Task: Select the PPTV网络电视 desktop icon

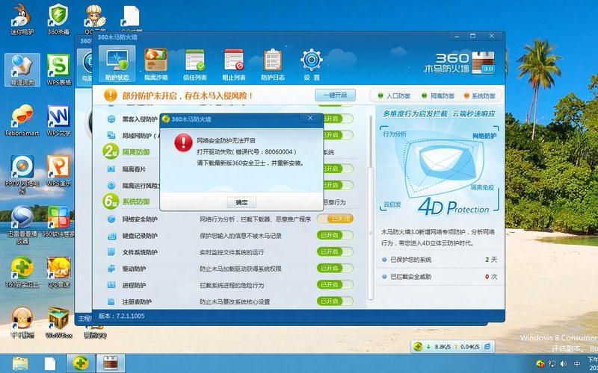Action: point(22,174)
